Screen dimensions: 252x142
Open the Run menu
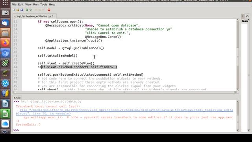pos(36,4)
